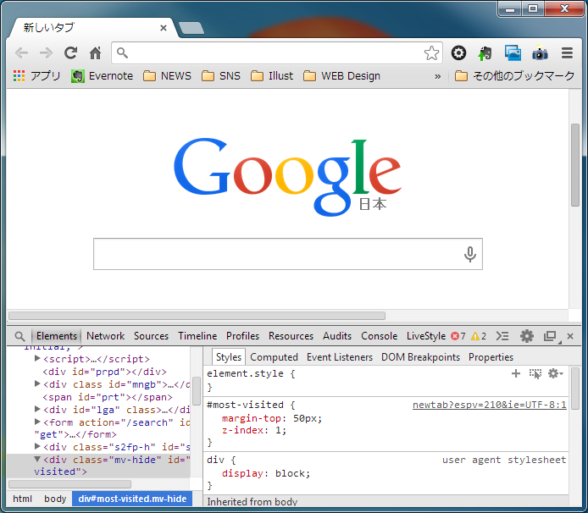Open the Console panel

tap(379, 336)
